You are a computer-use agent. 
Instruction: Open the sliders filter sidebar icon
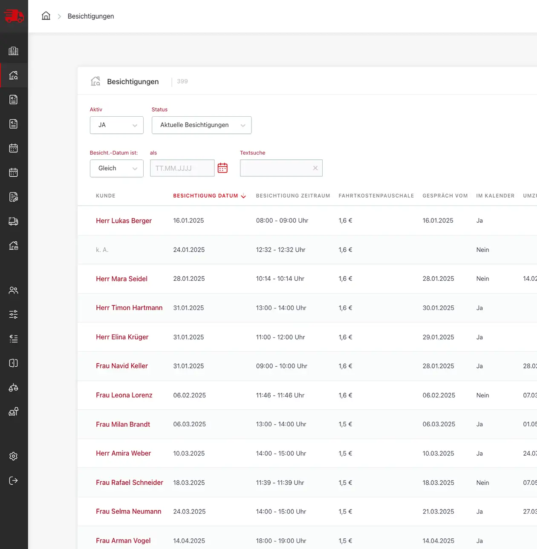click(x=14, y=315)
